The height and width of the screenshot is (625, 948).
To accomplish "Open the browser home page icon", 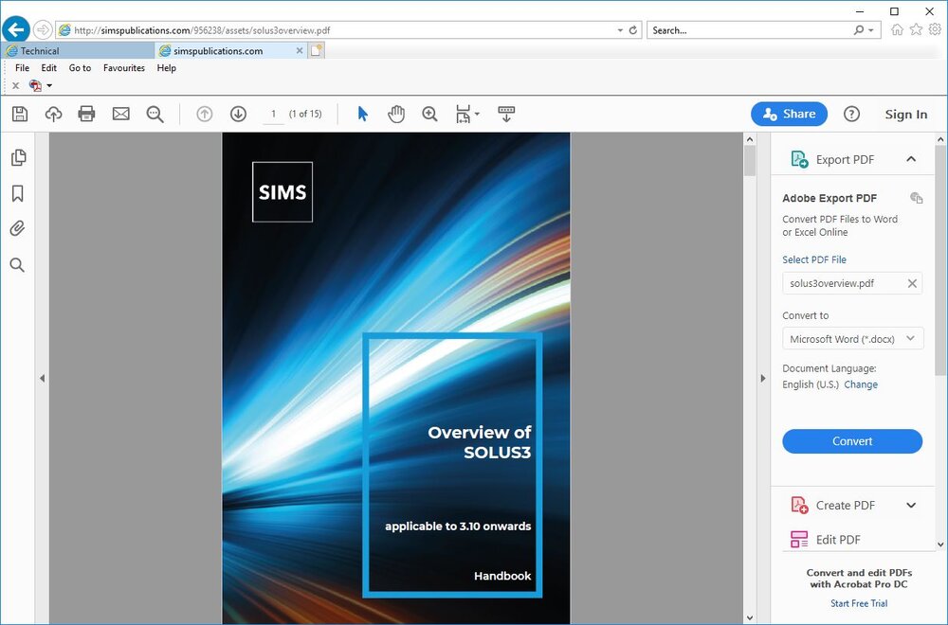I will tap(897, 29).
